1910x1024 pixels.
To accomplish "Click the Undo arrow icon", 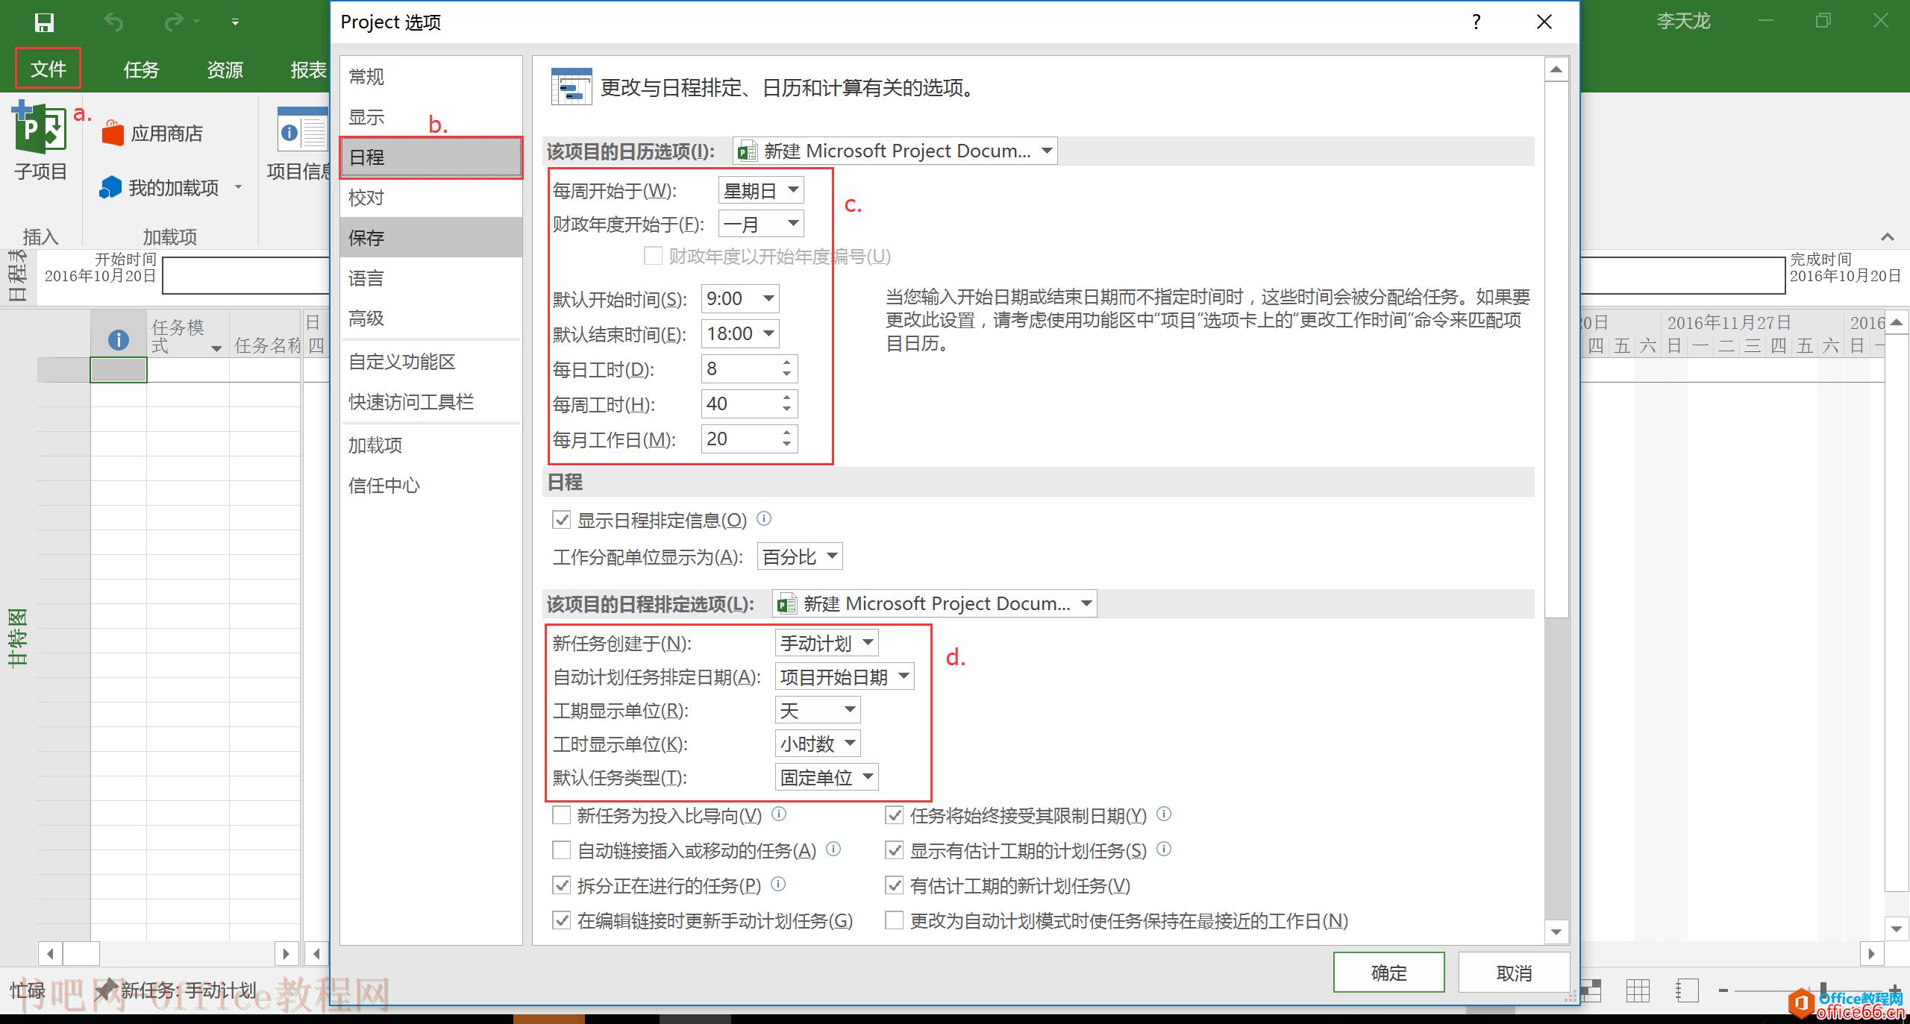I will click(113, 22).
